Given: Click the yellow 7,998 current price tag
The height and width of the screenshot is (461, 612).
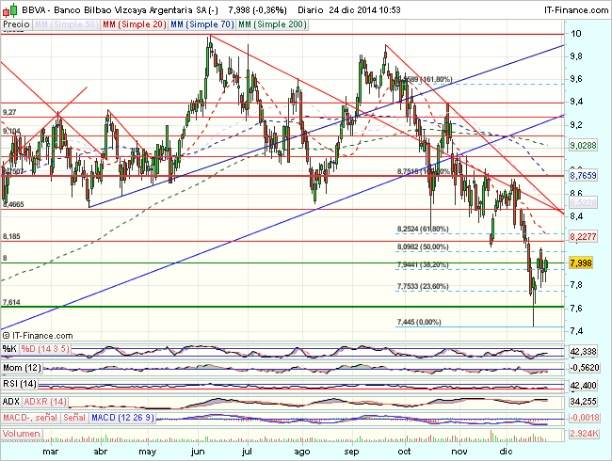Looking at the screenshot, I should 581,262.
